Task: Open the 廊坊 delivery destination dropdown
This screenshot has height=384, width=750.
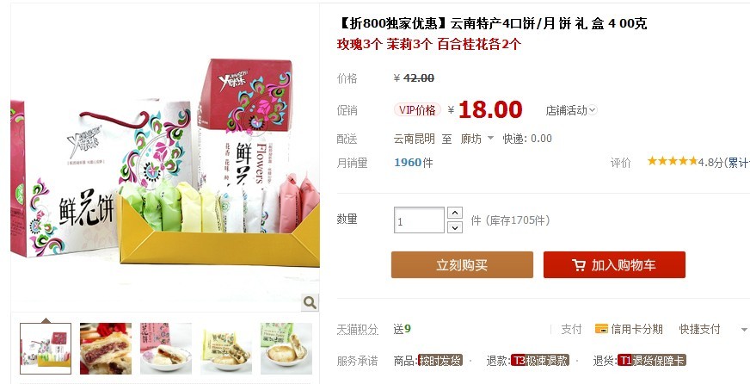Action: coord(476,139)
